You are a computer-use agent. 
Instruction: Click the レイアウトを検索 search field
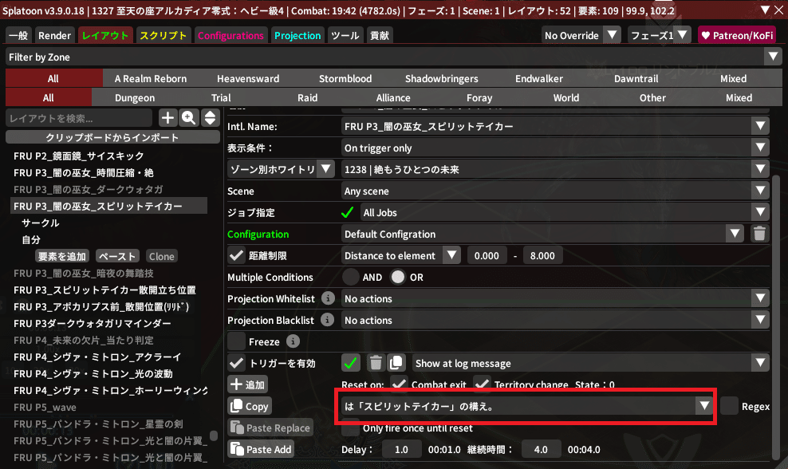(80, 118)
